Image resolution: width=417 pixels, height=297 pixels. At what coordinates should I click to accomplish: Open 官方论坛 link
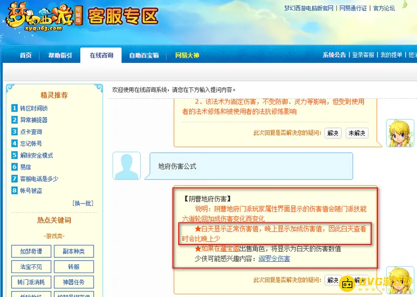coord(384,8)
